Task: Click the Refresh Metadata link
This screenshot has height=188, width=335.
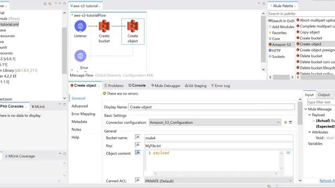Action: pyautogui.click(x=327, y=181)
